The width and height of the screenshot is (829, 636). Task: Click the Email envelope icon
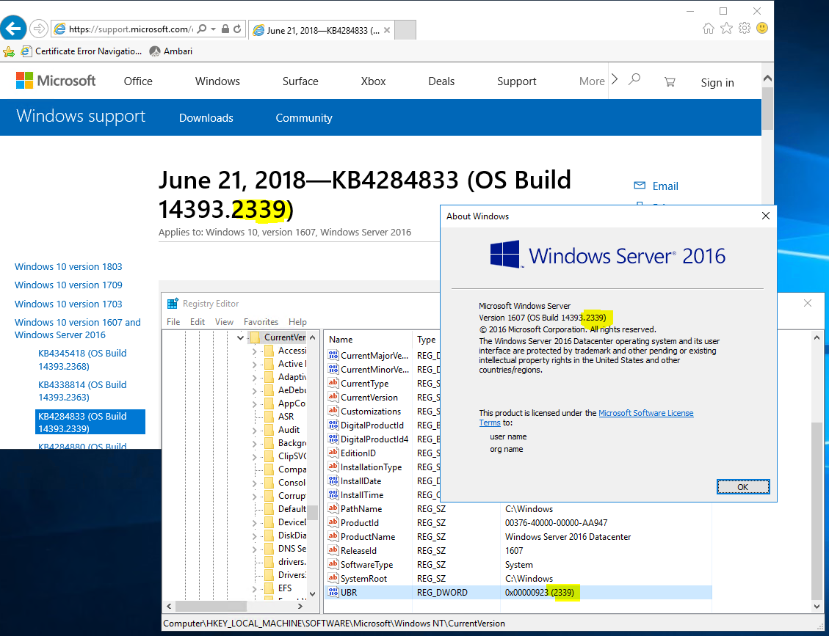(640, 186)
